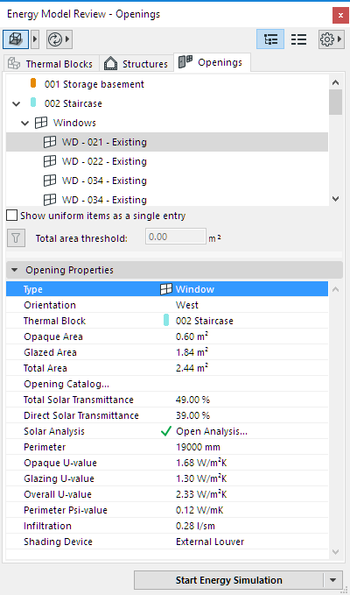
Task: Click the window icon of WD - 022
Action: click(x=50, y=161)
